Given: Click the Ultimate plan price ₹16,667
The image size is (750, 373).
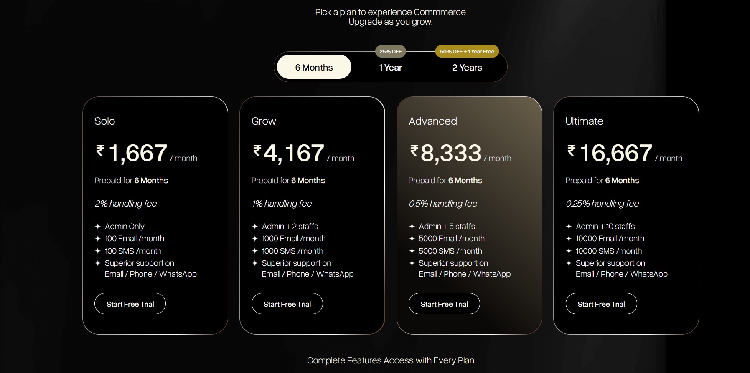Looking at the screenshot, I should (x=610, y=153).
